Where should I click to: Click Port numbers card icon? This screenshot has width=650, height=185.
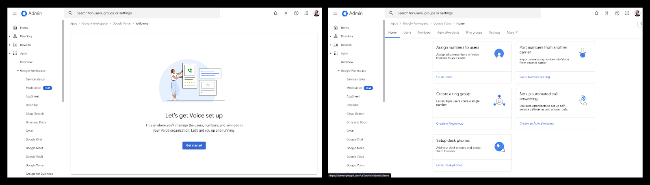pos(583,53)
